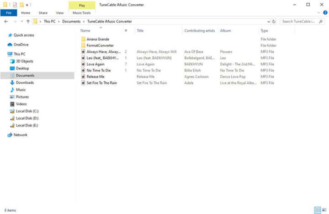Screen dimensions: 329x214
Task: Click the forward navigation arrow
Action: tap(15, 21)
